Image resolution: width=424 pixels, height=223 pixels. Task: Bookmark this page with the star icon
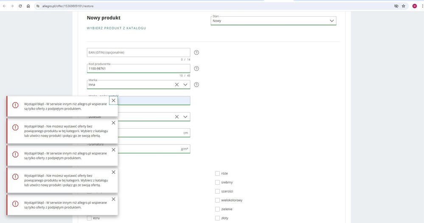pos(403,6)
